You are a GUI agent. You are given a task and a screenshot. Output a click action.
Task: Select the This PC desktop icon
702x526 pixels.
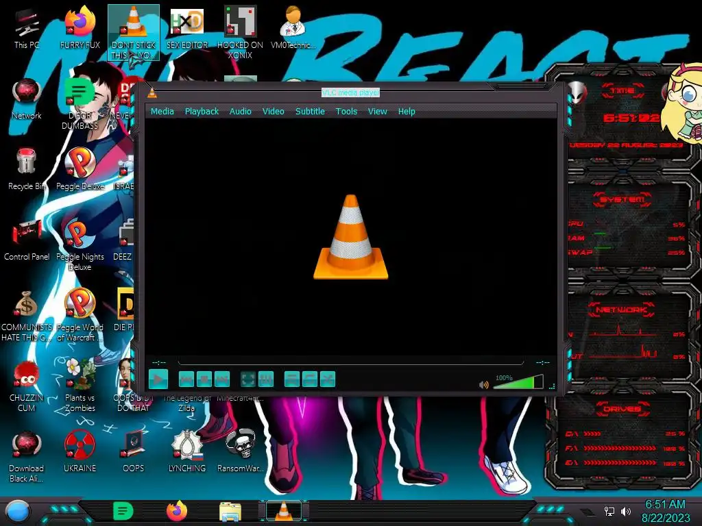tap(27, 29)
